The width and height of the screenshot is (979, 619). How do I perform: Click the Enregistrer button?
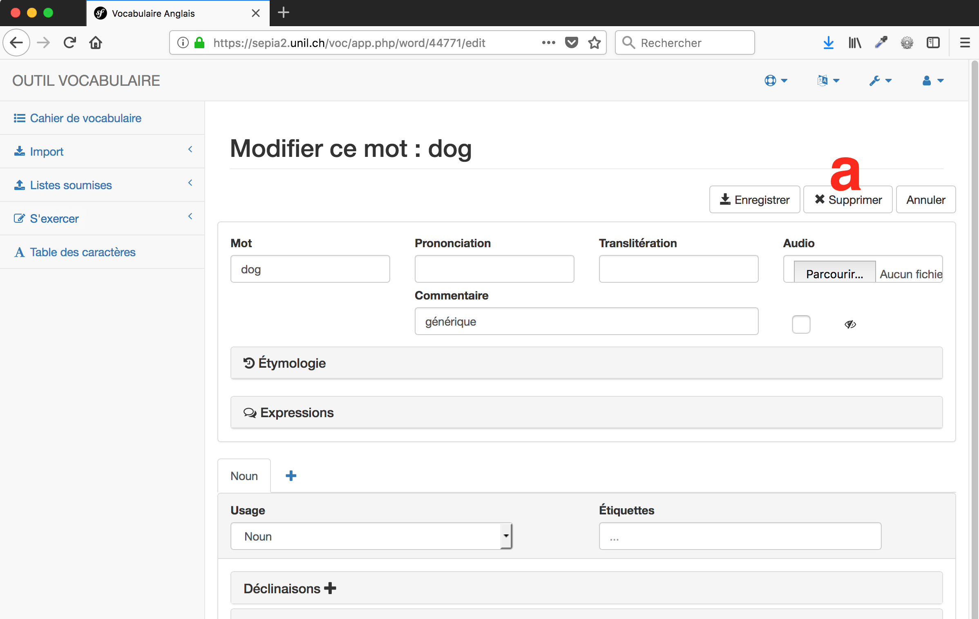pyautogui.click(x=754, y=200)
